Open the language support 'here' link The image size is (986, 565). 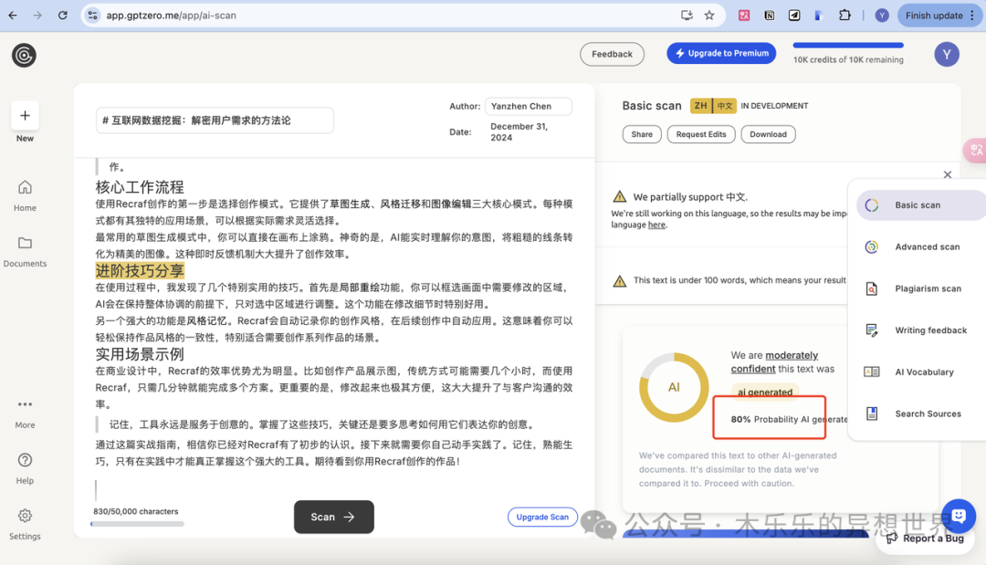(x=656, y=225)
